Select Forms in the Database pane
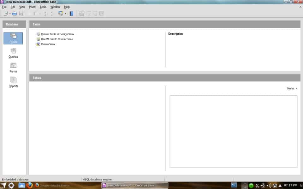 click(13, 68)
